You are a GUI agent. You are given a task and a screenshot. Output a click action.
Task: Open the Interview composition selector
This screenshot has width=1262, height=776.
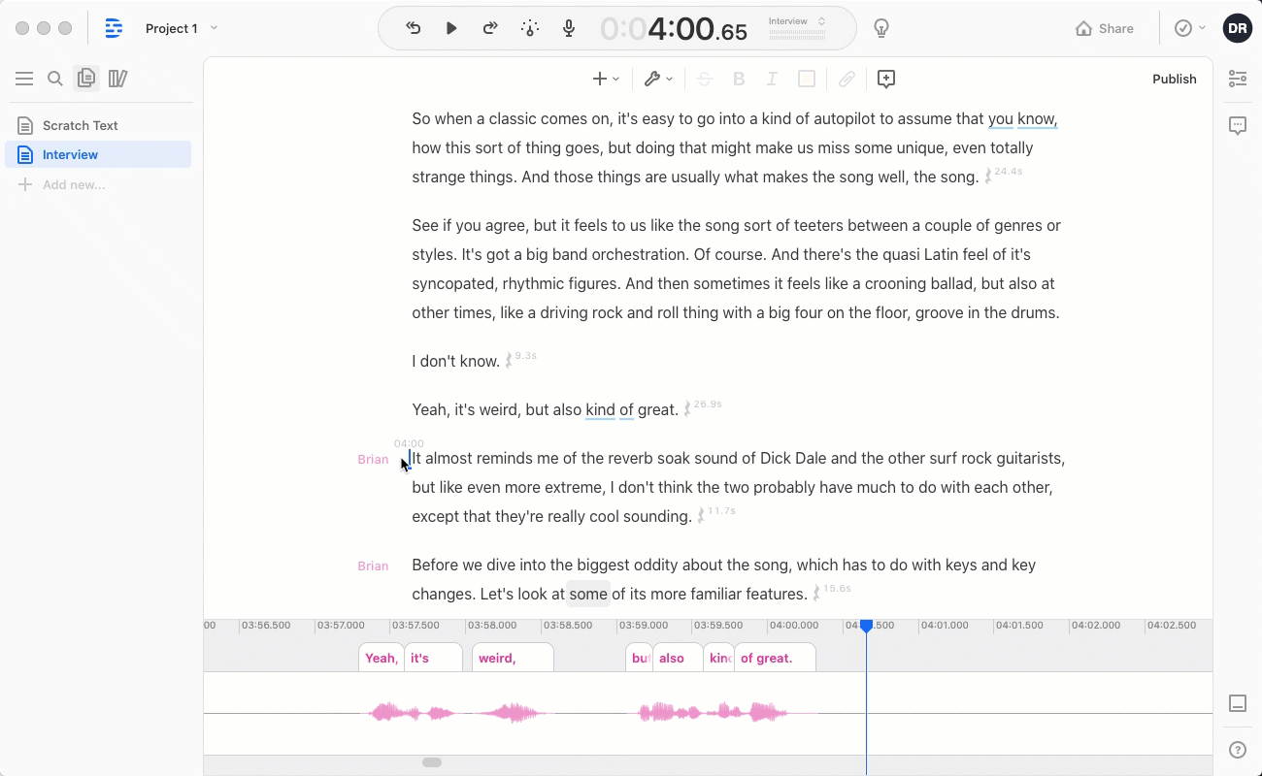pyautogui.click(x=797, y=28)
